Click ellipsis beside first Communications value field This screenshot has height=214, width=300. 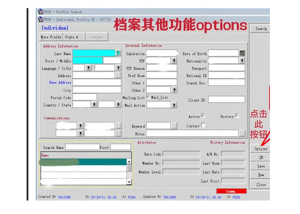pyautogui.click(x=118, y=126)
